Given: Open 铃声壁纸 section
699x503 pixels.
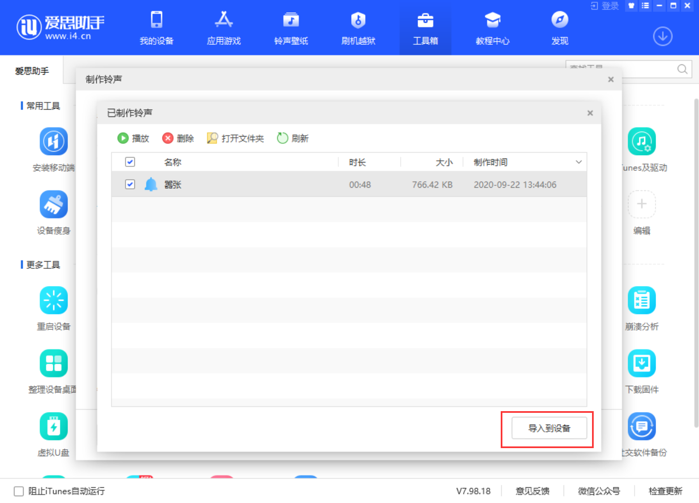Looking at the screenshot, I should point(291,28).
